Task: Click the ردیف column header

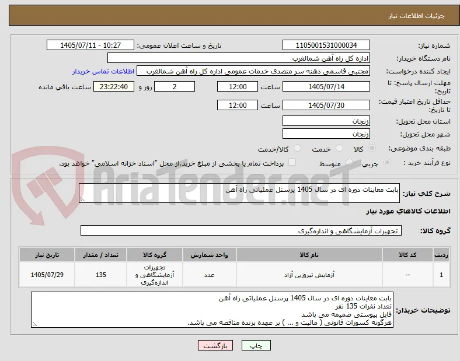Action: click(x=441, y=255)
